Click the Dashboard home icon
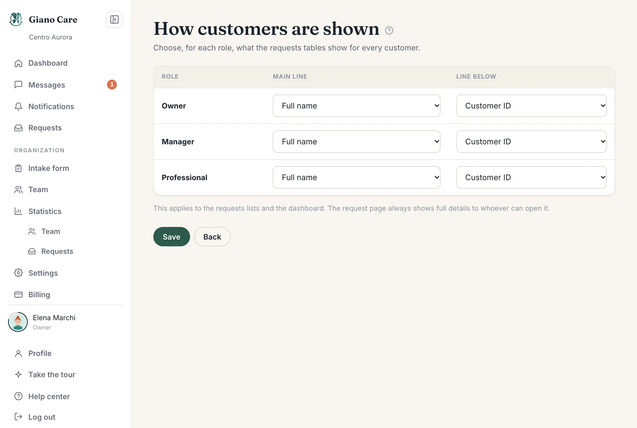Image resolution: width=637 pixels, height=428 pixels. [19, 63]
